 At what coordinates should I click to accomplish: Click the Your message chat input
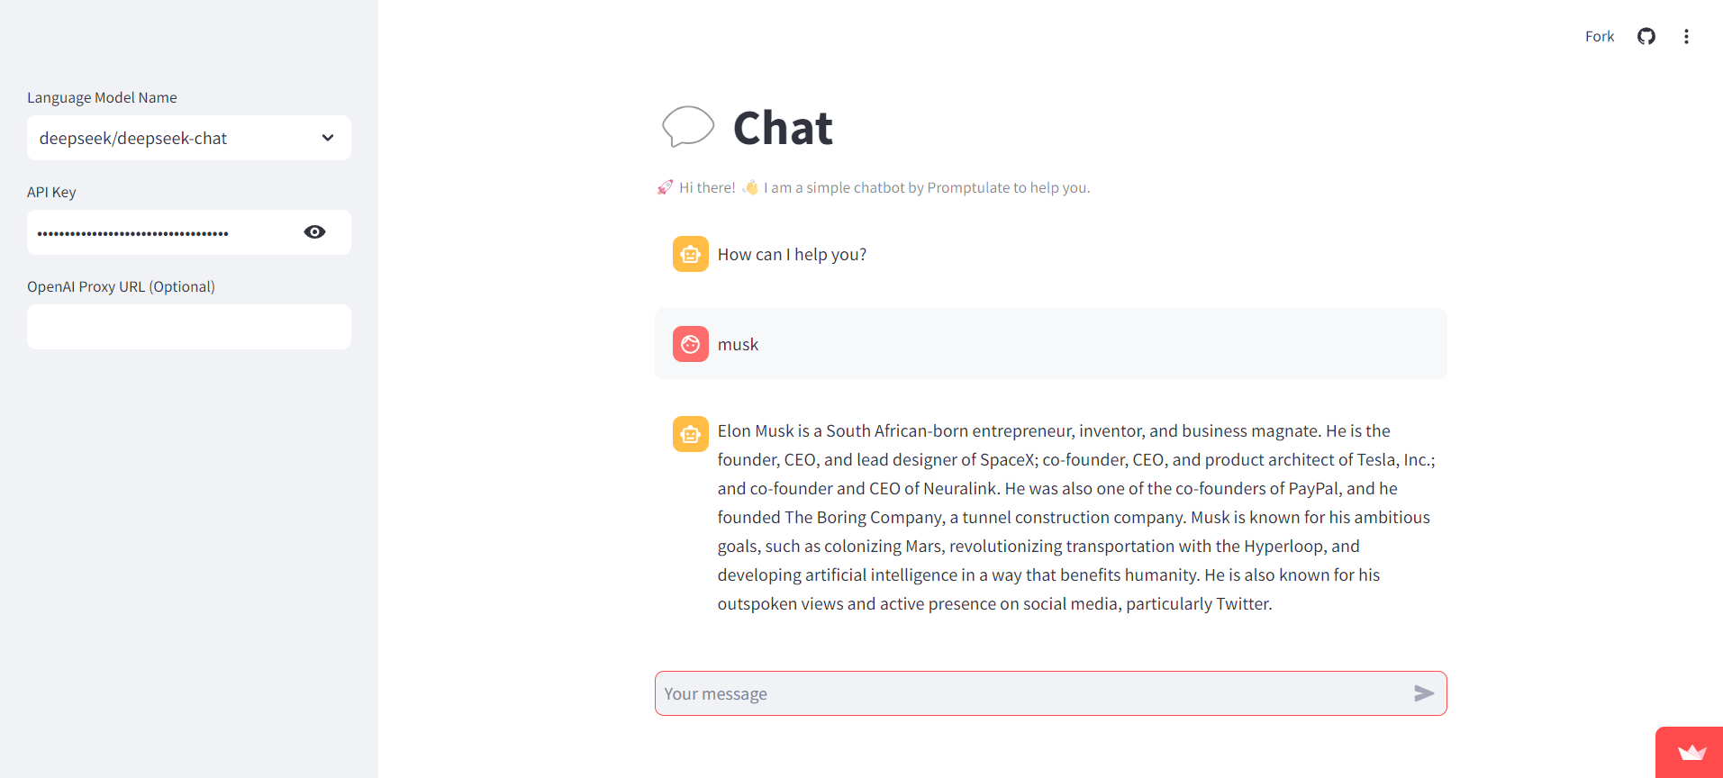1027,693
